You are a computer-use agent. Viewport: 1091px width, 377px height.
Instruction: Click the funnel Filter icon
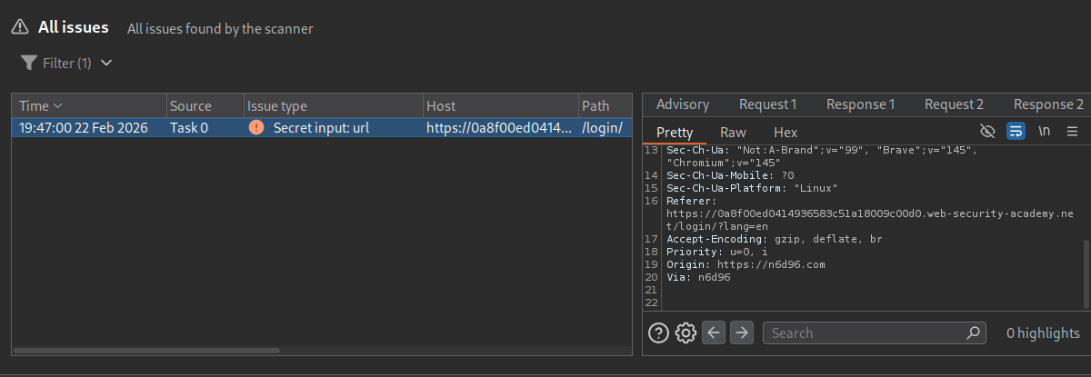[28, 64]
